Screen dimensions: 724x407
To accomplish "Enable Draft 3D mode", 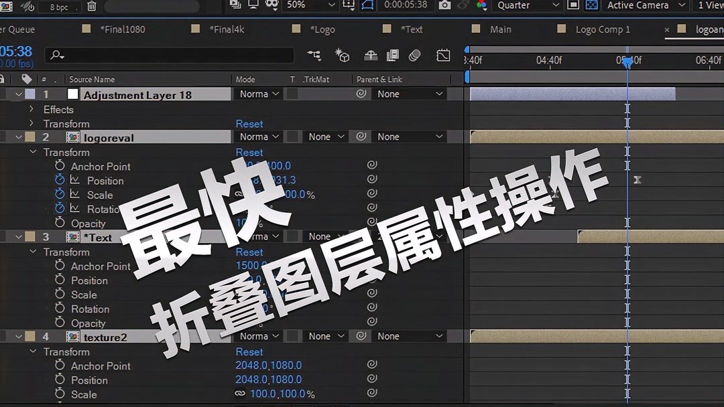I will click(x=342, y=56).
